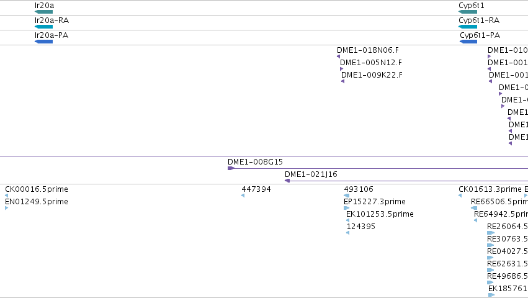Viewport: 528px width, 298px height.
Task: Click the EN01249.5prime label
Action: click(x=37, y=202)
